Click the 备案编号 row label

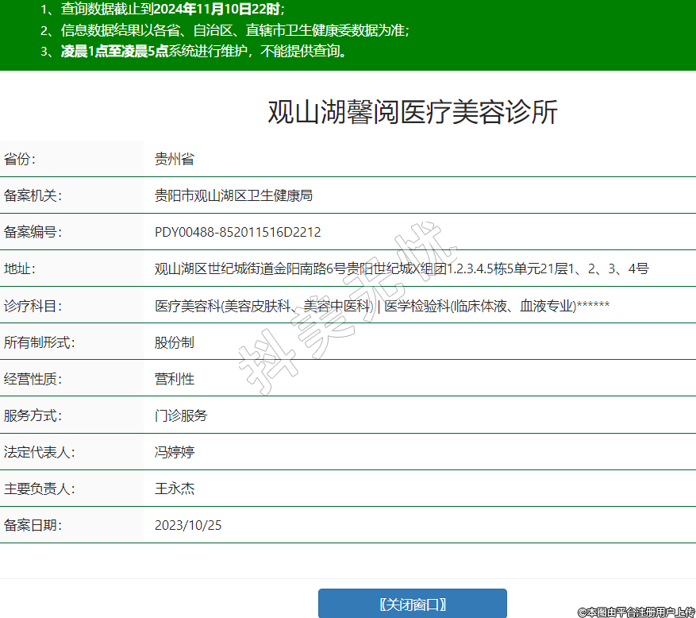33,232
